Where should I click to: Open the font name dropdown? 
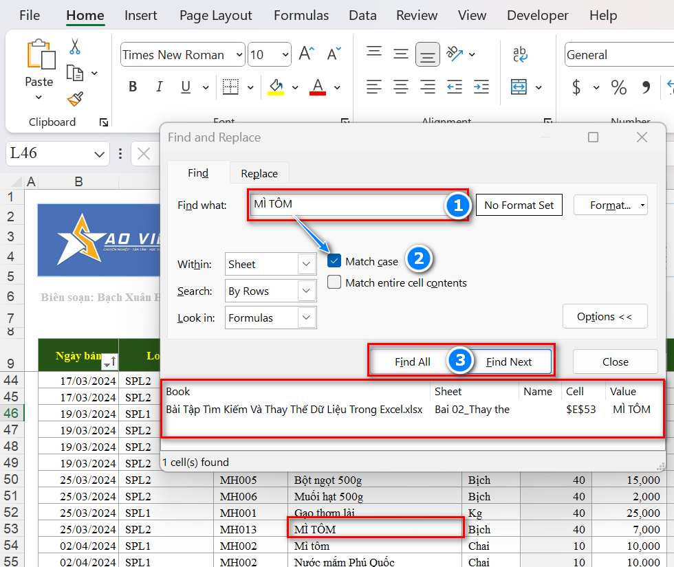[x=239, y=55]
